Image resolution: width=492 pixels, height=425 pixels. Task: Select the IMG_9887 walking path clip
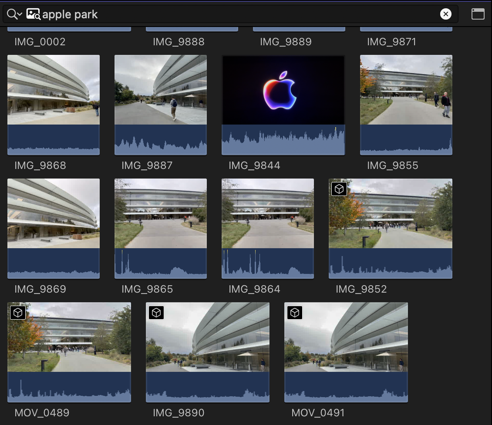pos(161,90)
